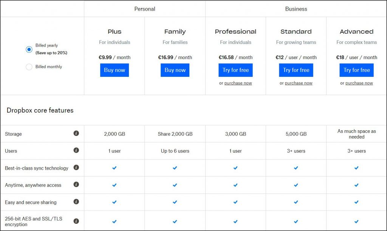Click the For growing teams subtitle

(x=296, y=42)
